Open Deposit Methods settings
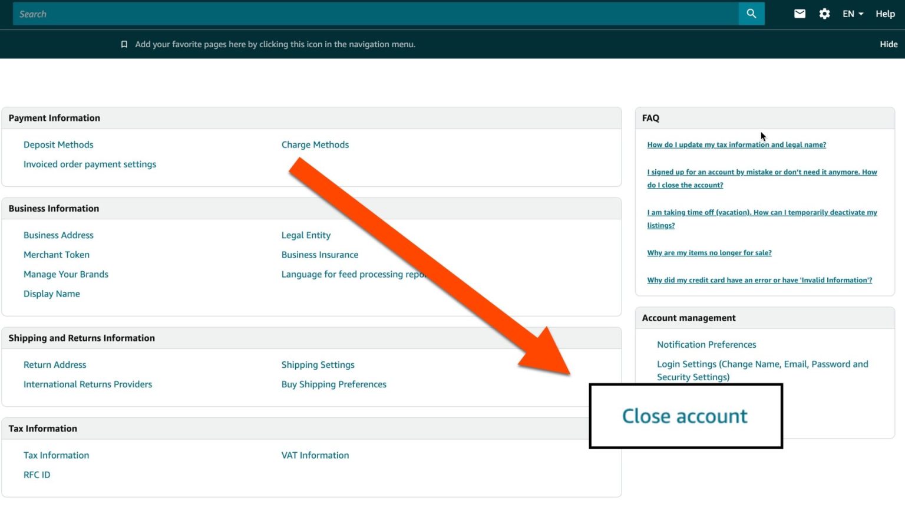 pos(58,144)
